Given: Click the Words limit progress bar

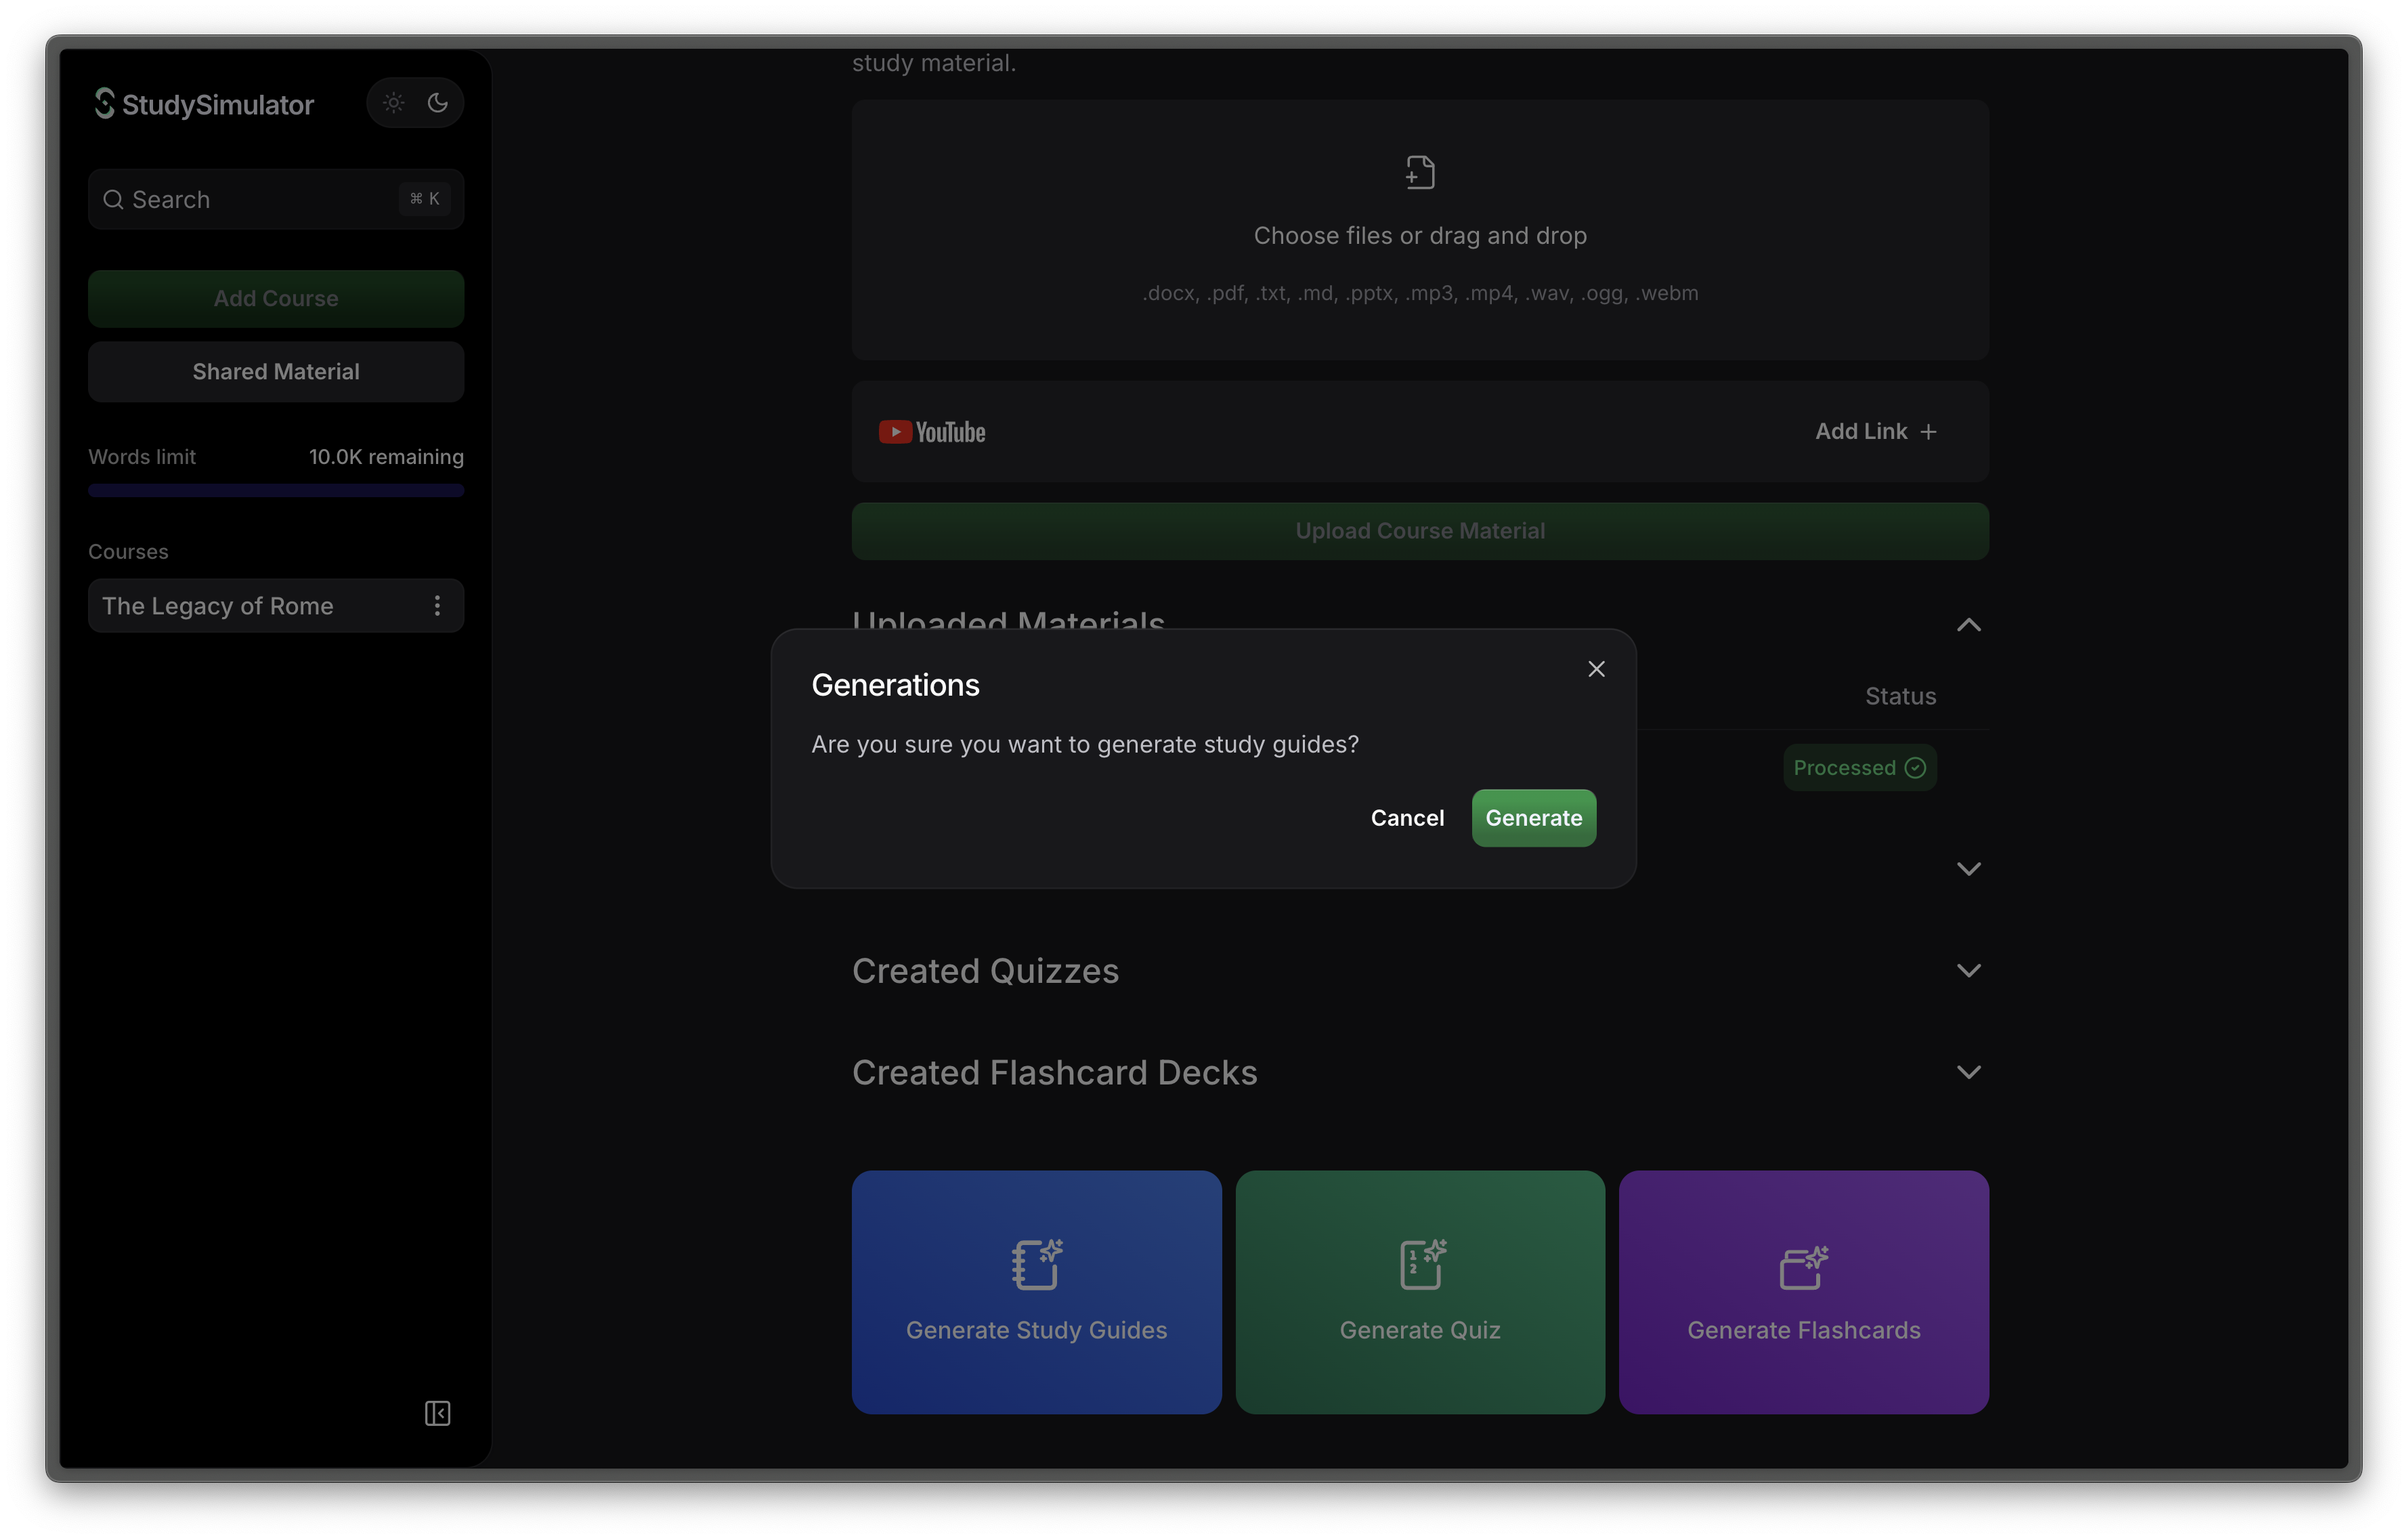Looking at the screenshot, I should 276,491.
